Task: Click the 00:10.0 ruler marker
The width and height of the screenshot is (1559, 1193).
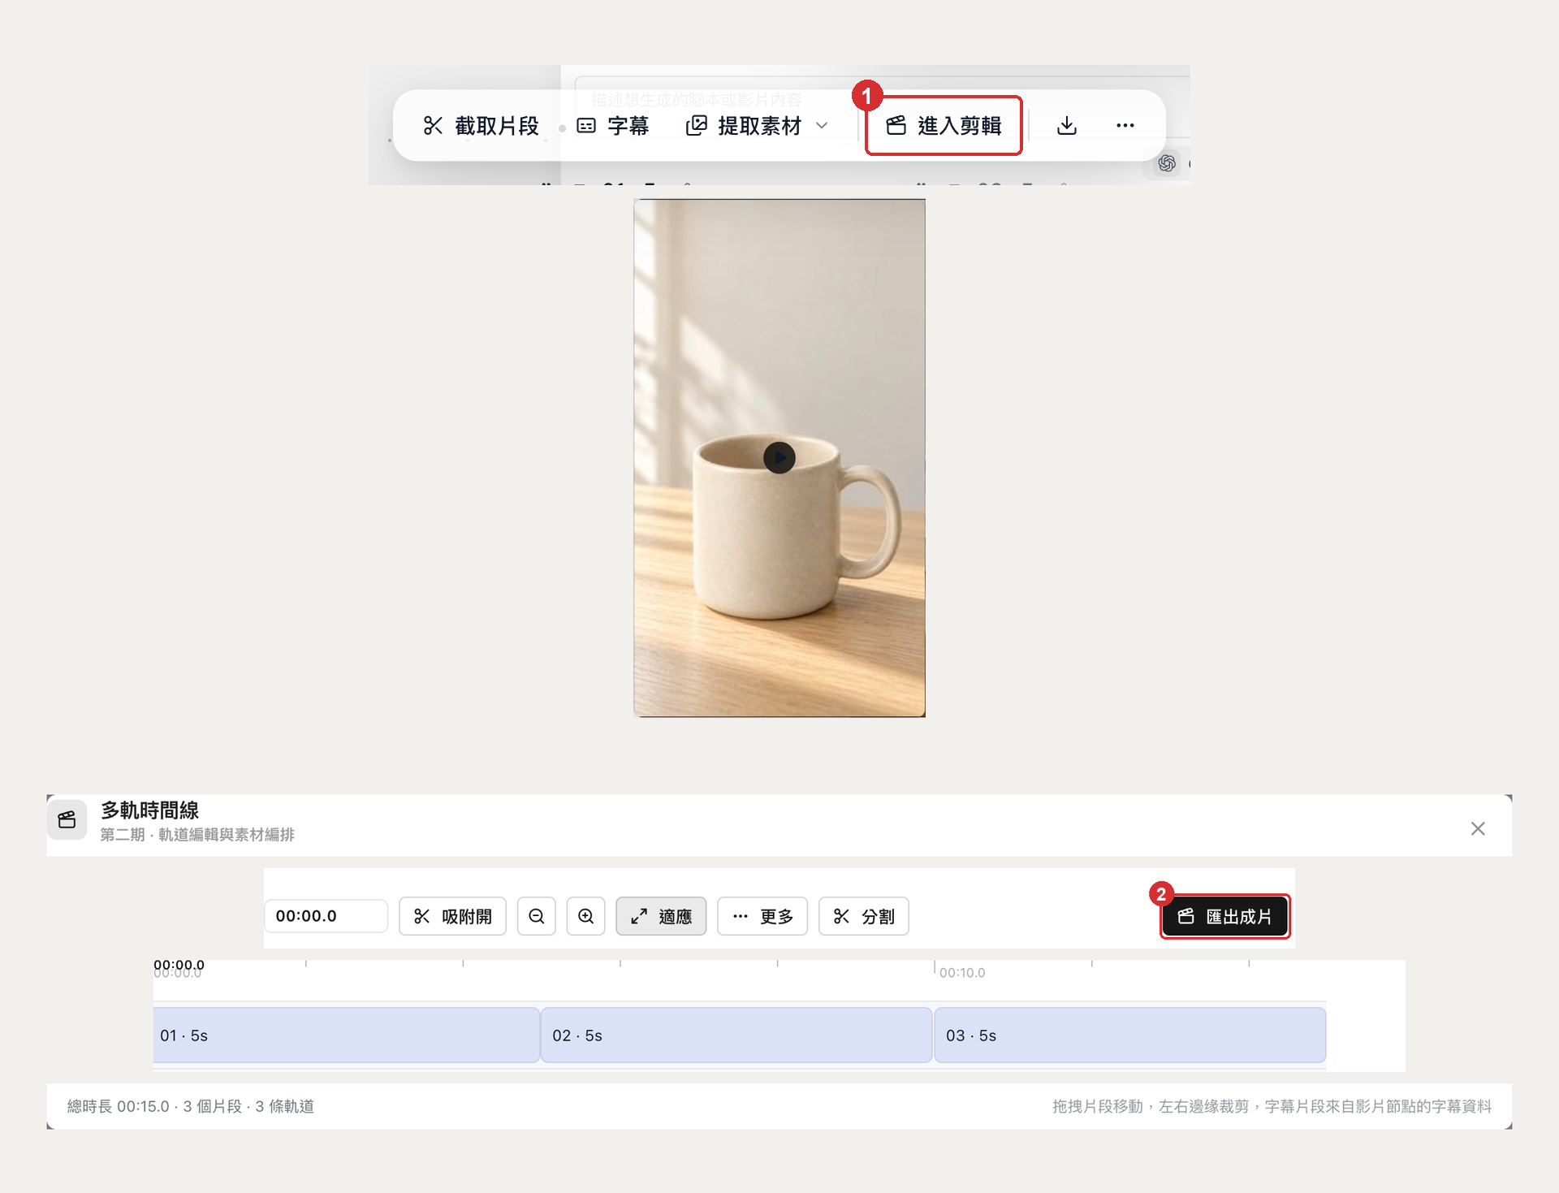Action: (962, 973)
